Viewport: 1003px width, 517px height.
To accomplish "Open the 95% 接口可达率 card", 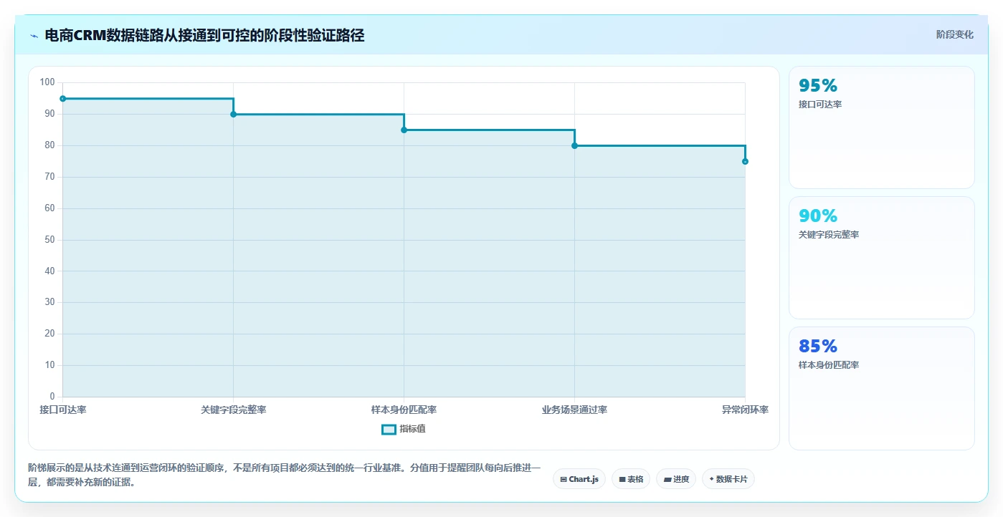I will (x=881, y=127).
